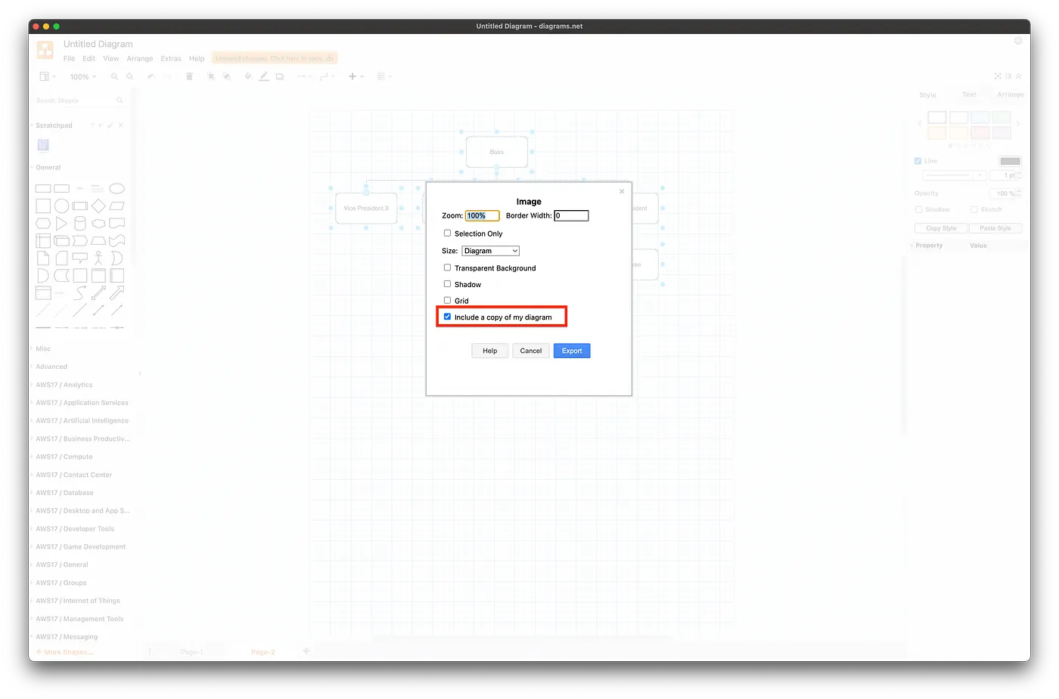Screen dimensions: 1059x699
Task: Click the Zoom In magnifier icon
Action: (113, 76)
